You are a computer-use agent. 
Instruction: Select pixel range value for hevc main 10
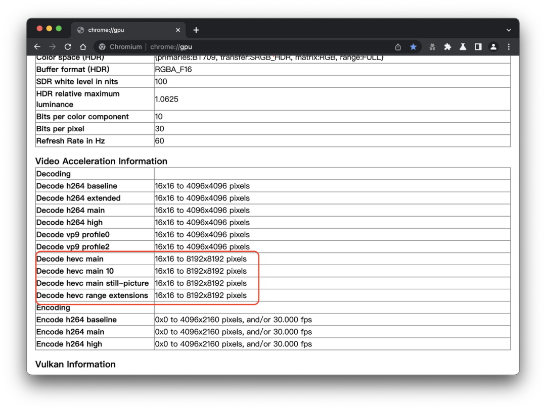click(201, 271)
